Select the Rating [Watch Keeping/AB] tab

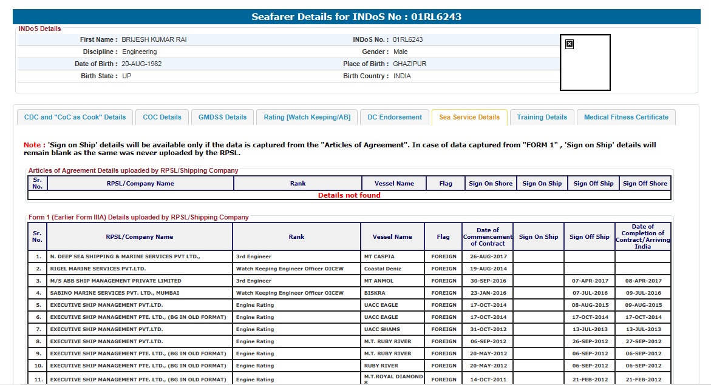click(x=307, y=118)
